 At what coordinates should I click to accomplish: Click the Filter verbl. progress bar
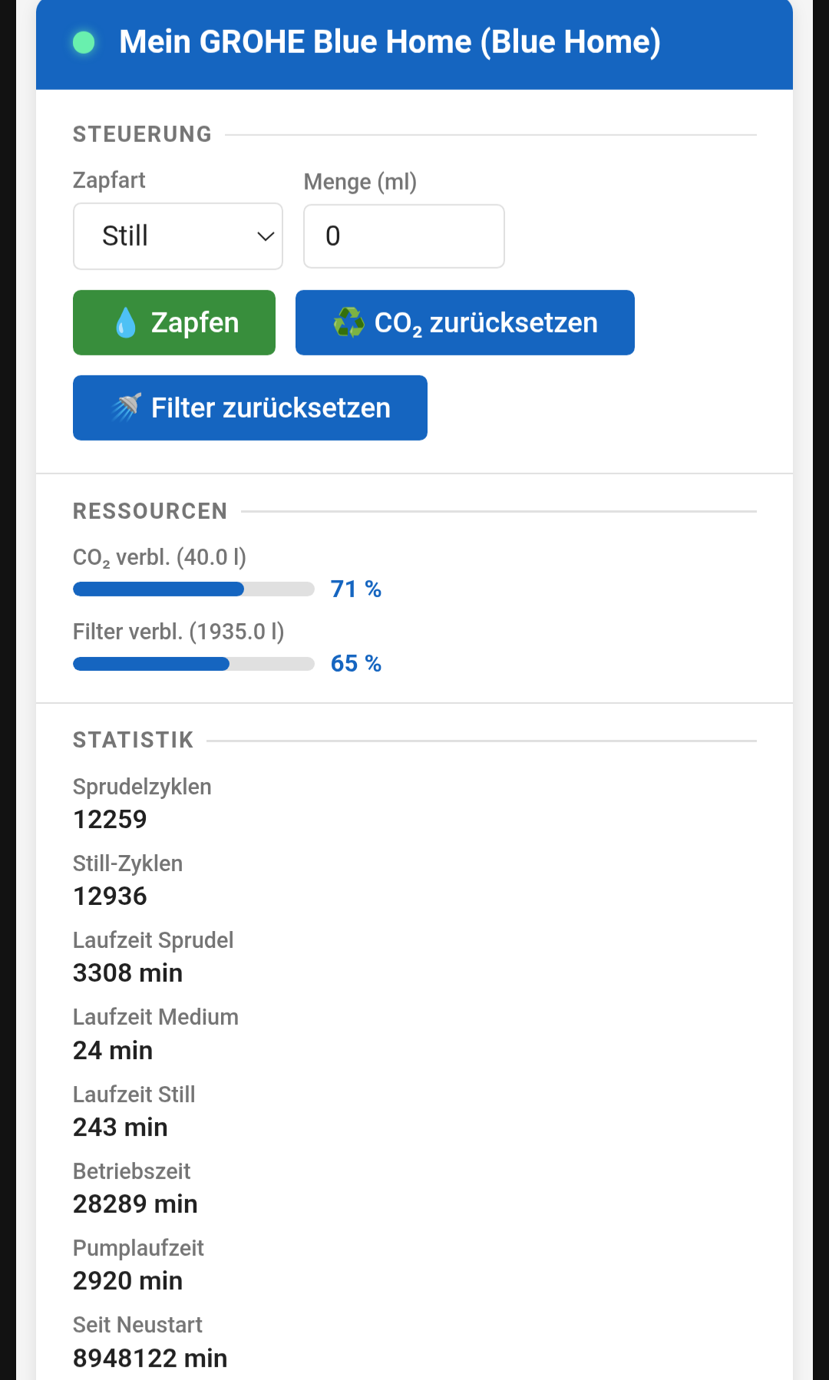pos(193,664)
